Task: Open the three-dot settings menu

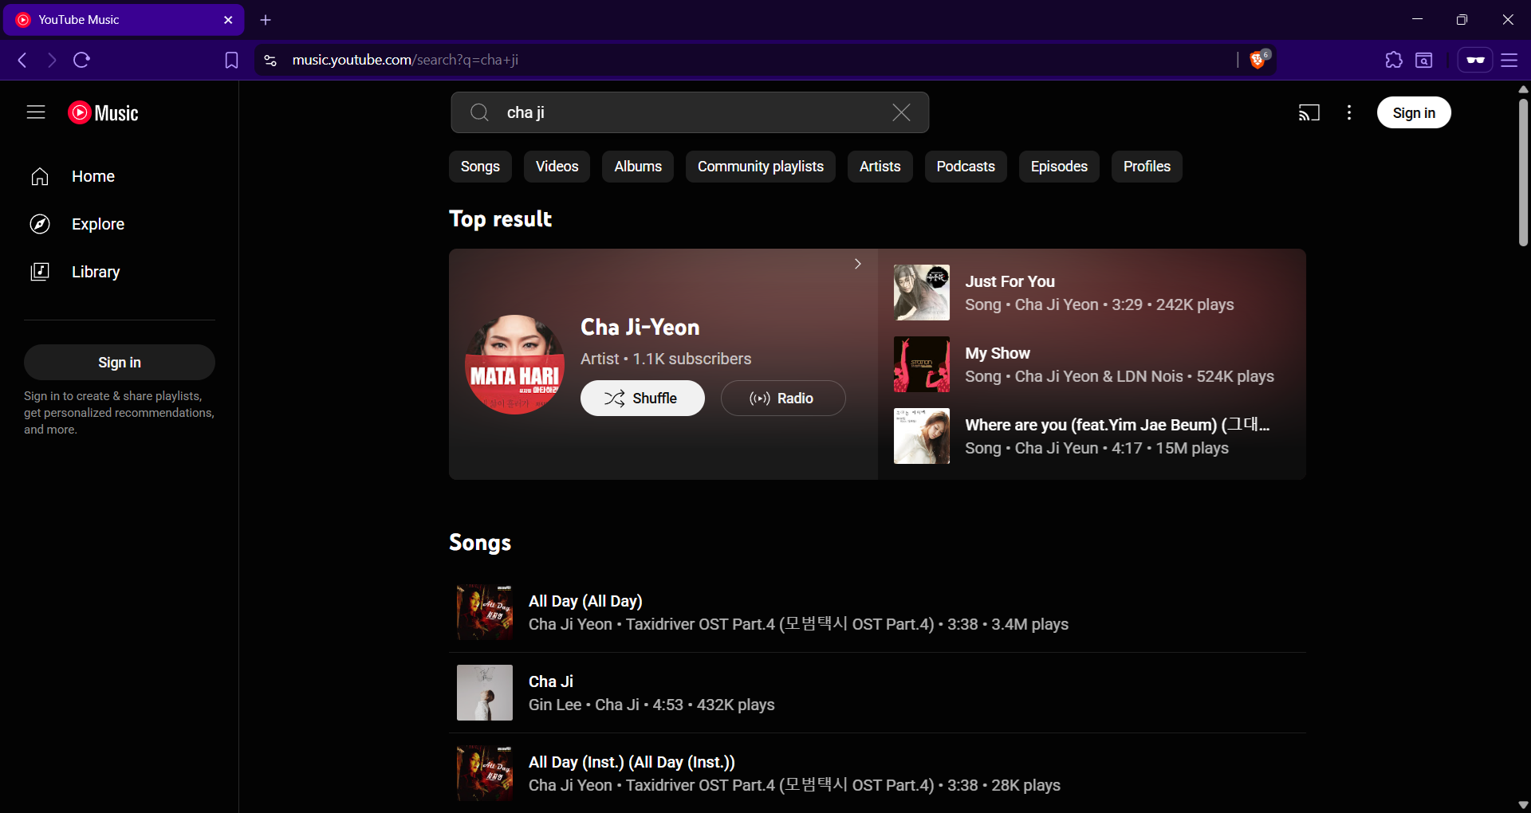Action: pyautogui.click(x=1349, y=112)
